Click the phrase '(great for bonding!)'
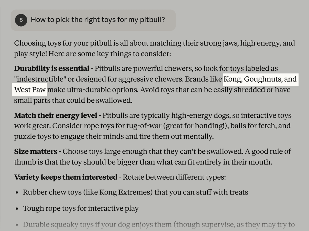 202,126
